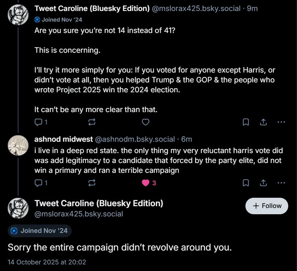This screenshot has height=271, width=297.
Task: Click the top Tweet Caroline cat avatar
Action: 18,15
